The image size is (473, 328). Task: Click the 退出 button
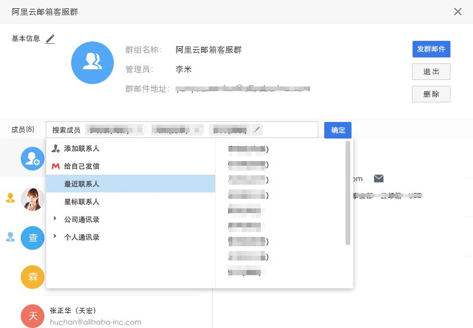[x=431, y=72]
